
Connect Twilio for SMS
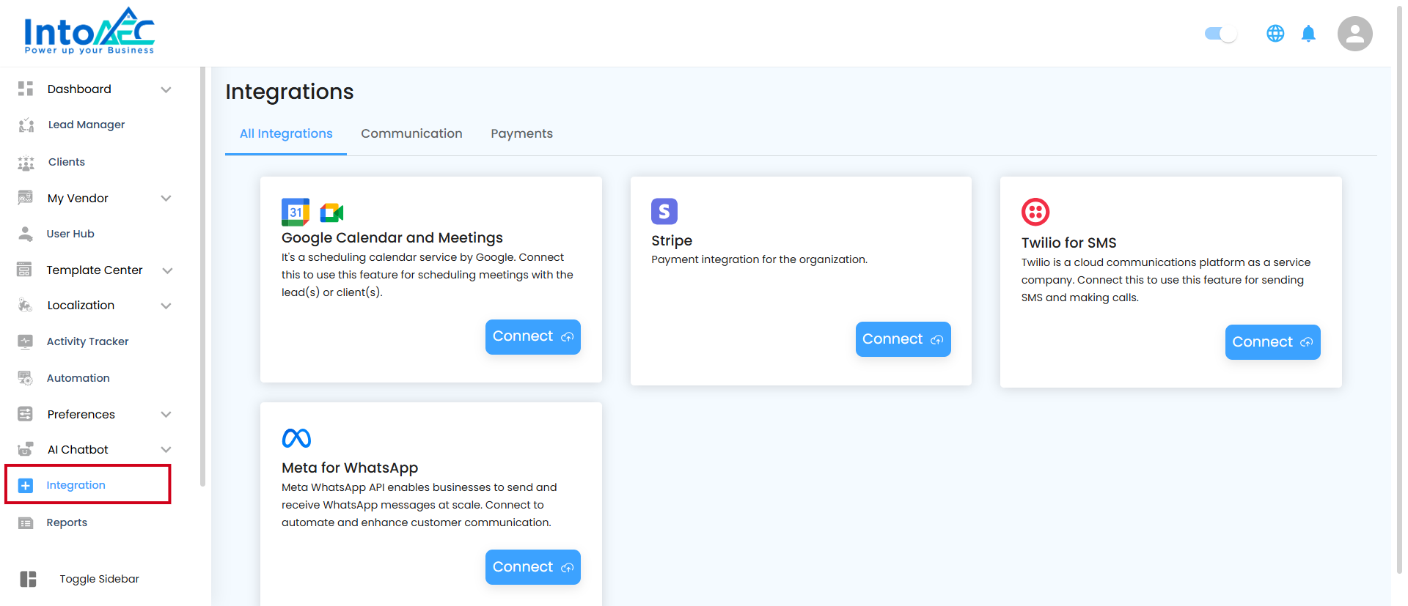click(x=1272, y=342)
